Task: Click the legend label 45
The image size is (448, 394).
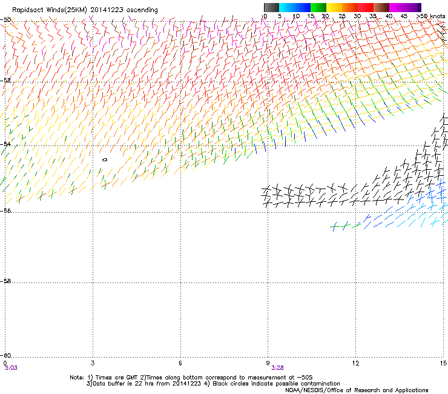Action: [404, 16]
